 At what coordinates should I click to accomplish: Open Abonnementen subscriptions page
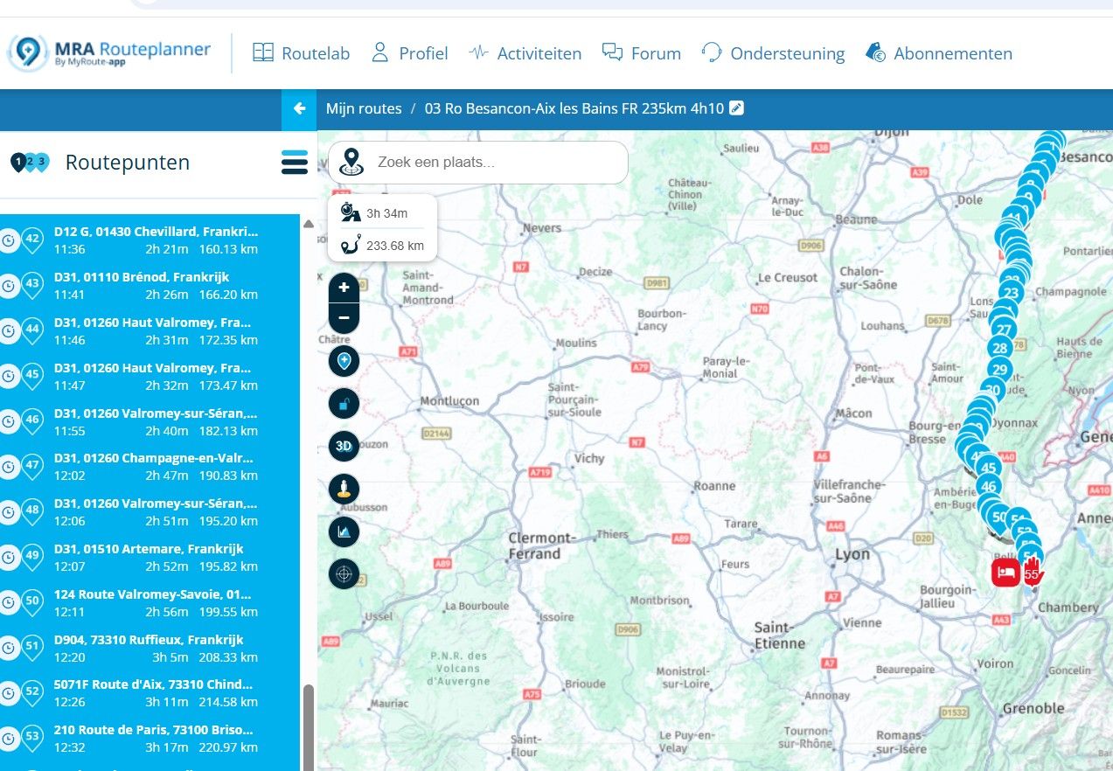938,53
